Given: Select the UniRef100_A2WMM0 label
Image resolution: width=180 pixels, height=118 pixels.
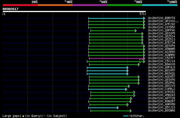Looking at the screenshot, I should (161, 55).
